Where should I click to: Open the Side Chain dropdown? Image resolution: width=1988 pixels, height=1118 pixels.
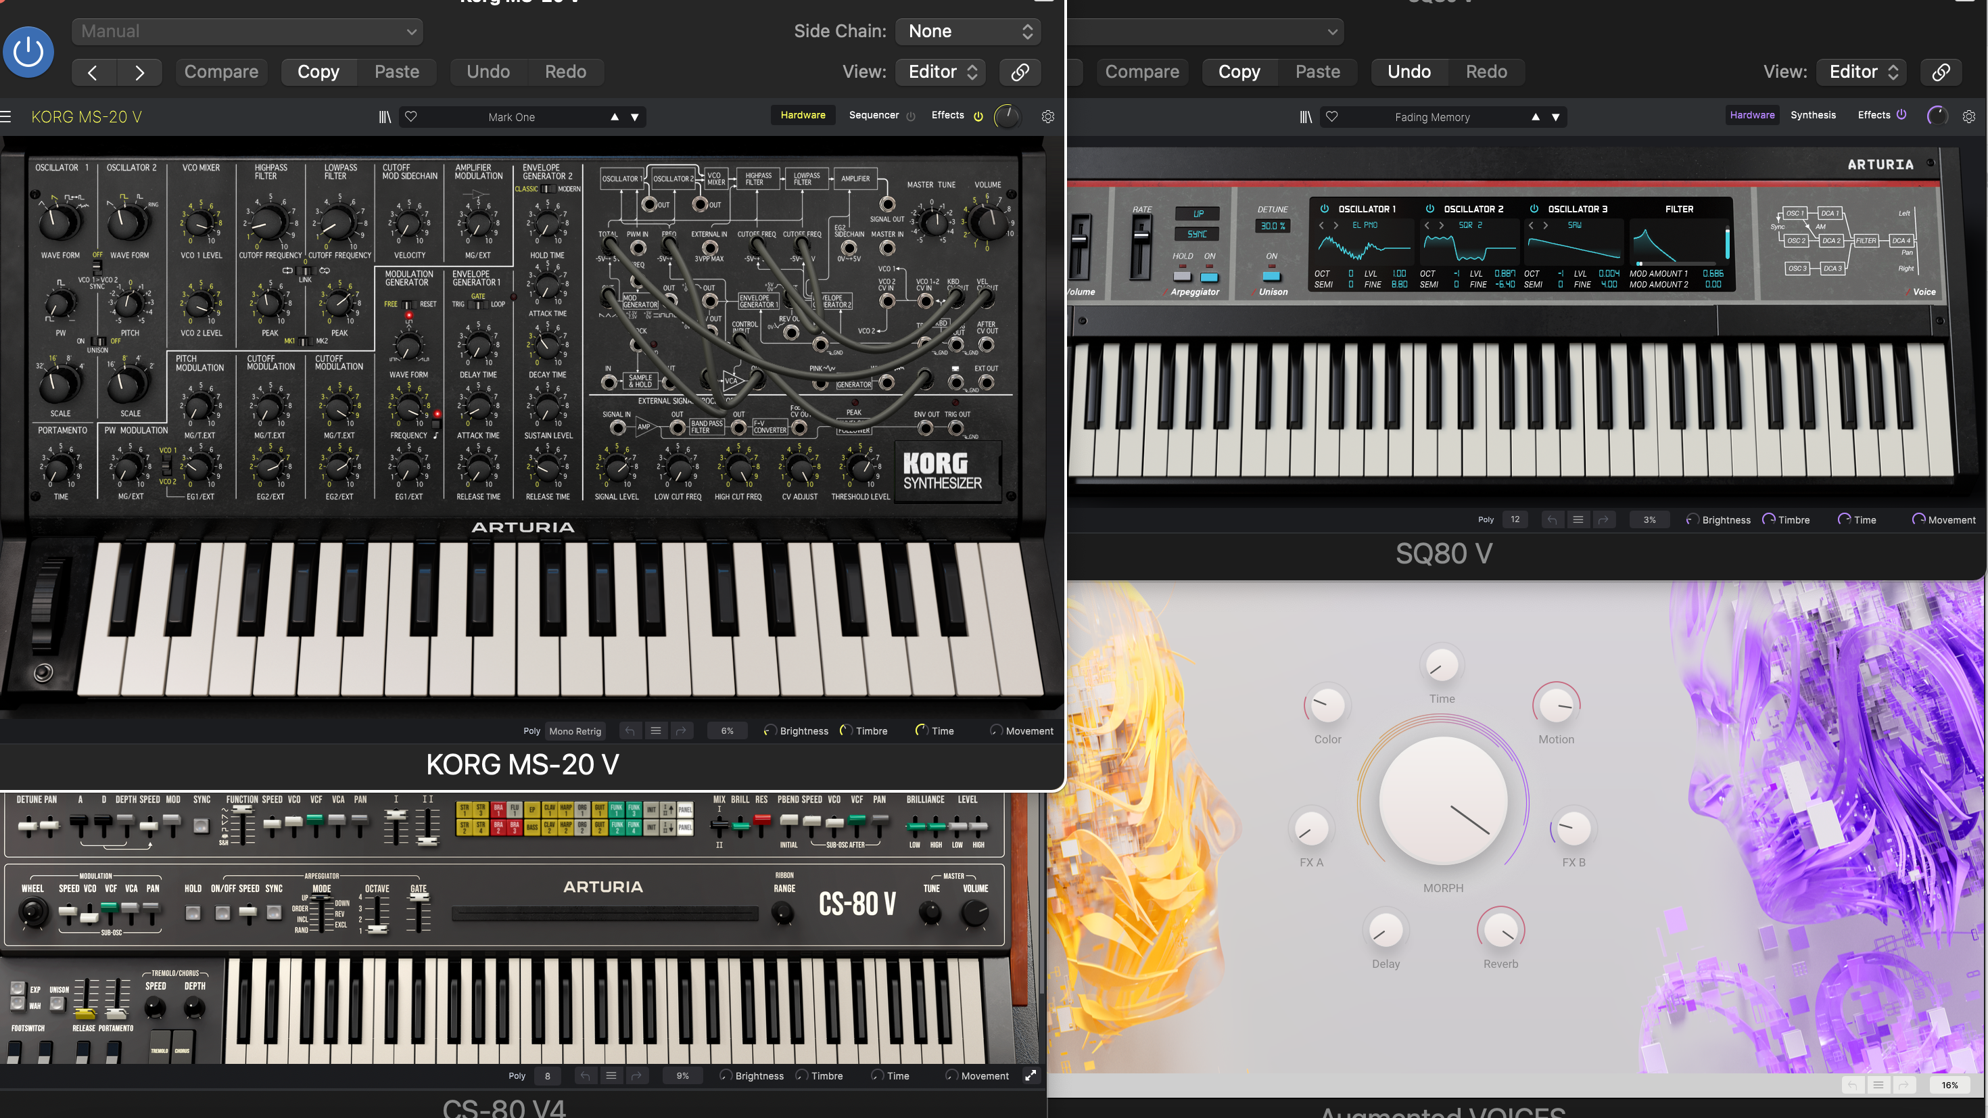[x=968, y=31]
